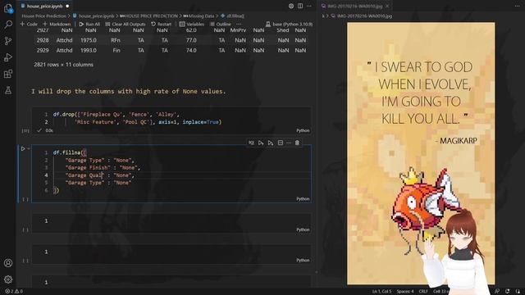Execute above cells from cell toolbar
The width and height of the screenshot is (525, 295).
click(261, 143)
